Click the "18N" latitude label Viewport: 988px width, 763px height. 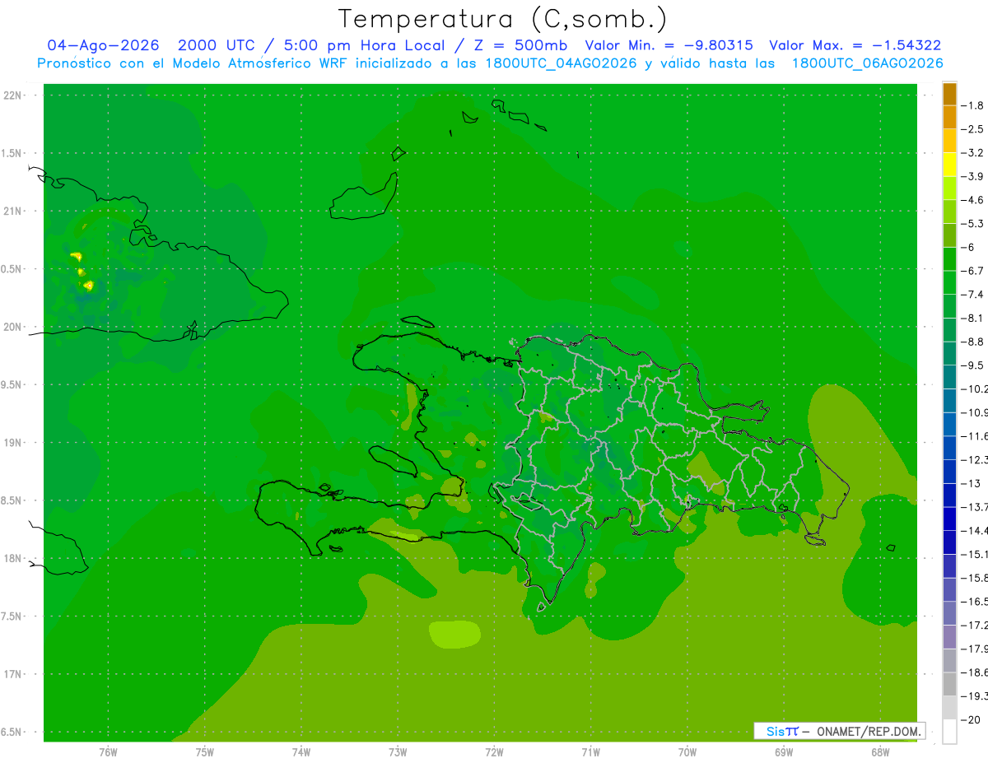pos(12,558)
